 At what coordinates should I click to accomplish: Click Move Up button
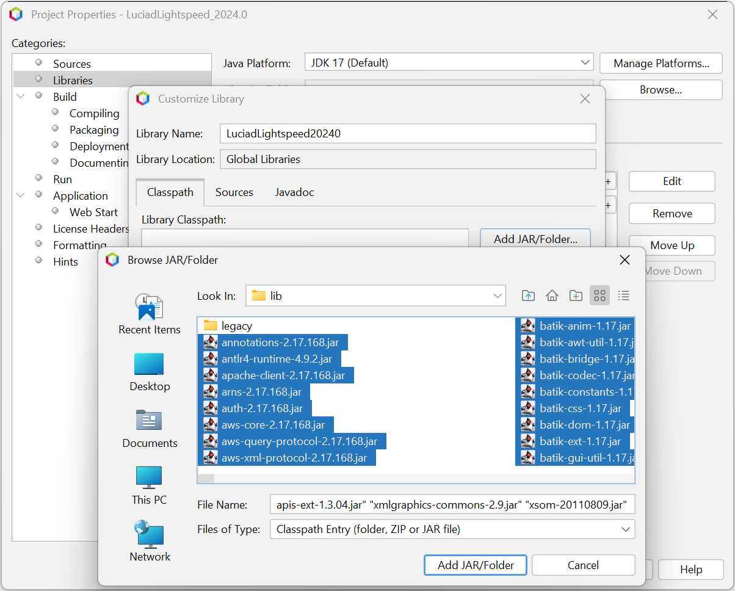(x=672, y=245)
